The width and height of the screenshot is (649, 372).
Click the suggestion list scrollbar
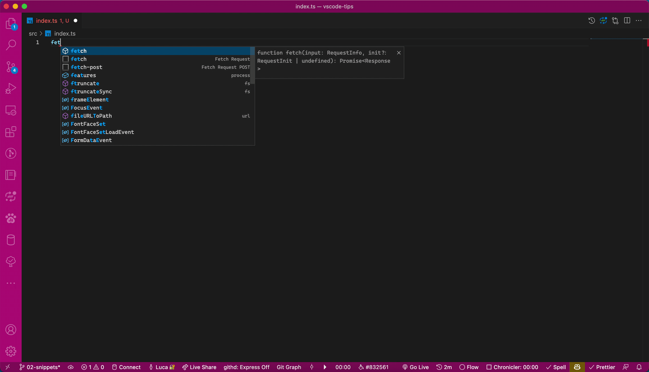253,65
